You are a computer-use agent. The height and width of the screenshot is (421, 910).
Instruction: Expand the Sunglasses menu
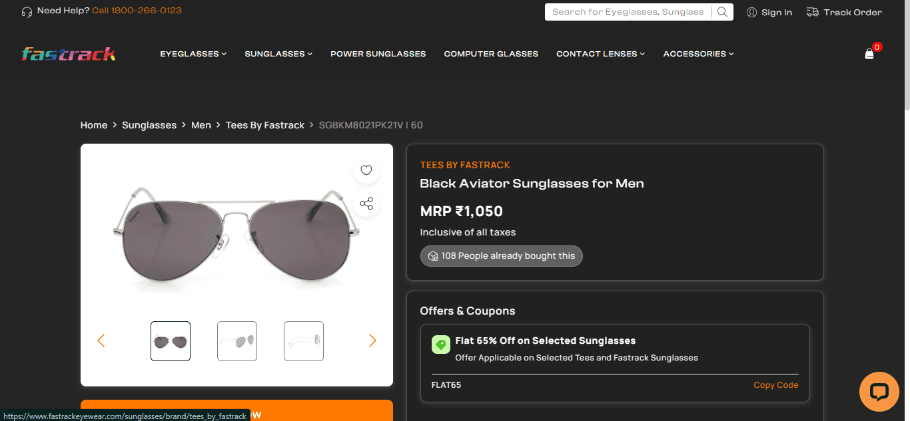[278, 54]
